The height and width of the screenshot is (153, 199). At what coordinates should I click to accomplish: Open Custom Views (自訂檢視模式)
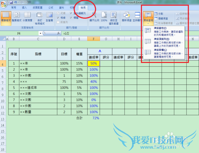40,18
